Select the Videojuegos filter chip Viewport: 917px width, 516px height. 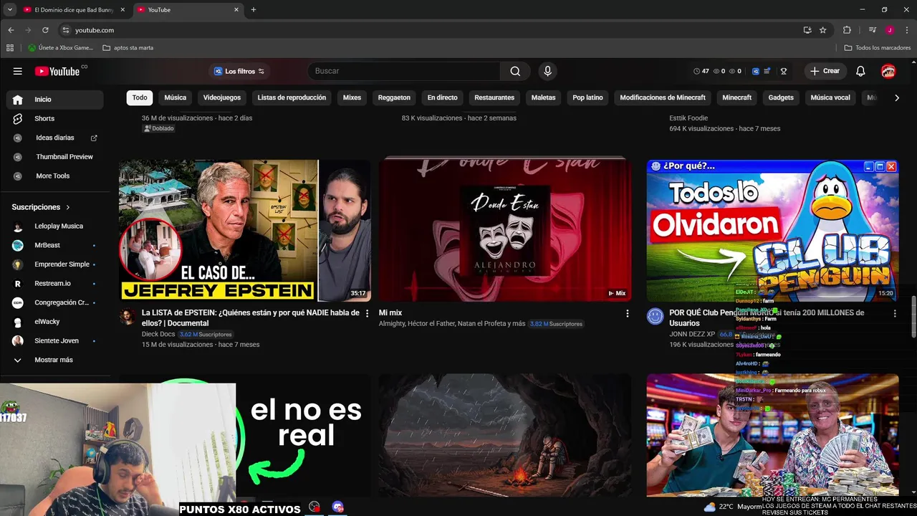tap(222, 97)
